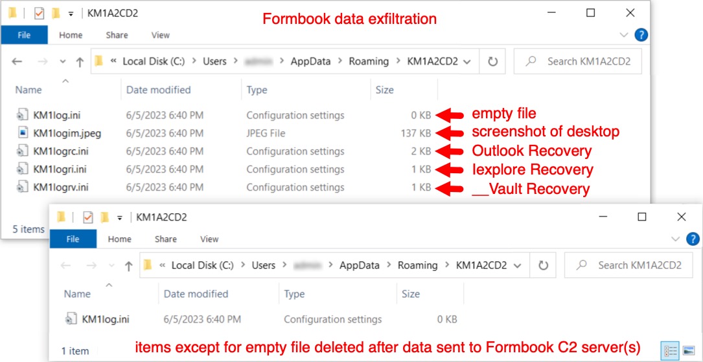Open the File menu in the top window

24,35
